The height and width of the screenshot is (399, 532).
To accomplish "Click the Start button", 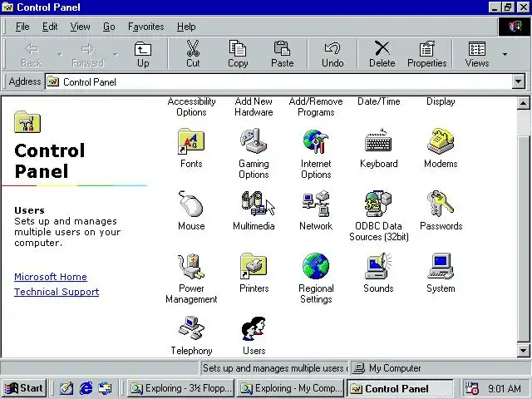I will [24, 388].
